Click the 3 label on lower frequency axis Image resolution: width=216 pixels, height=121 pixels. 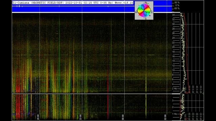point(173,100)
